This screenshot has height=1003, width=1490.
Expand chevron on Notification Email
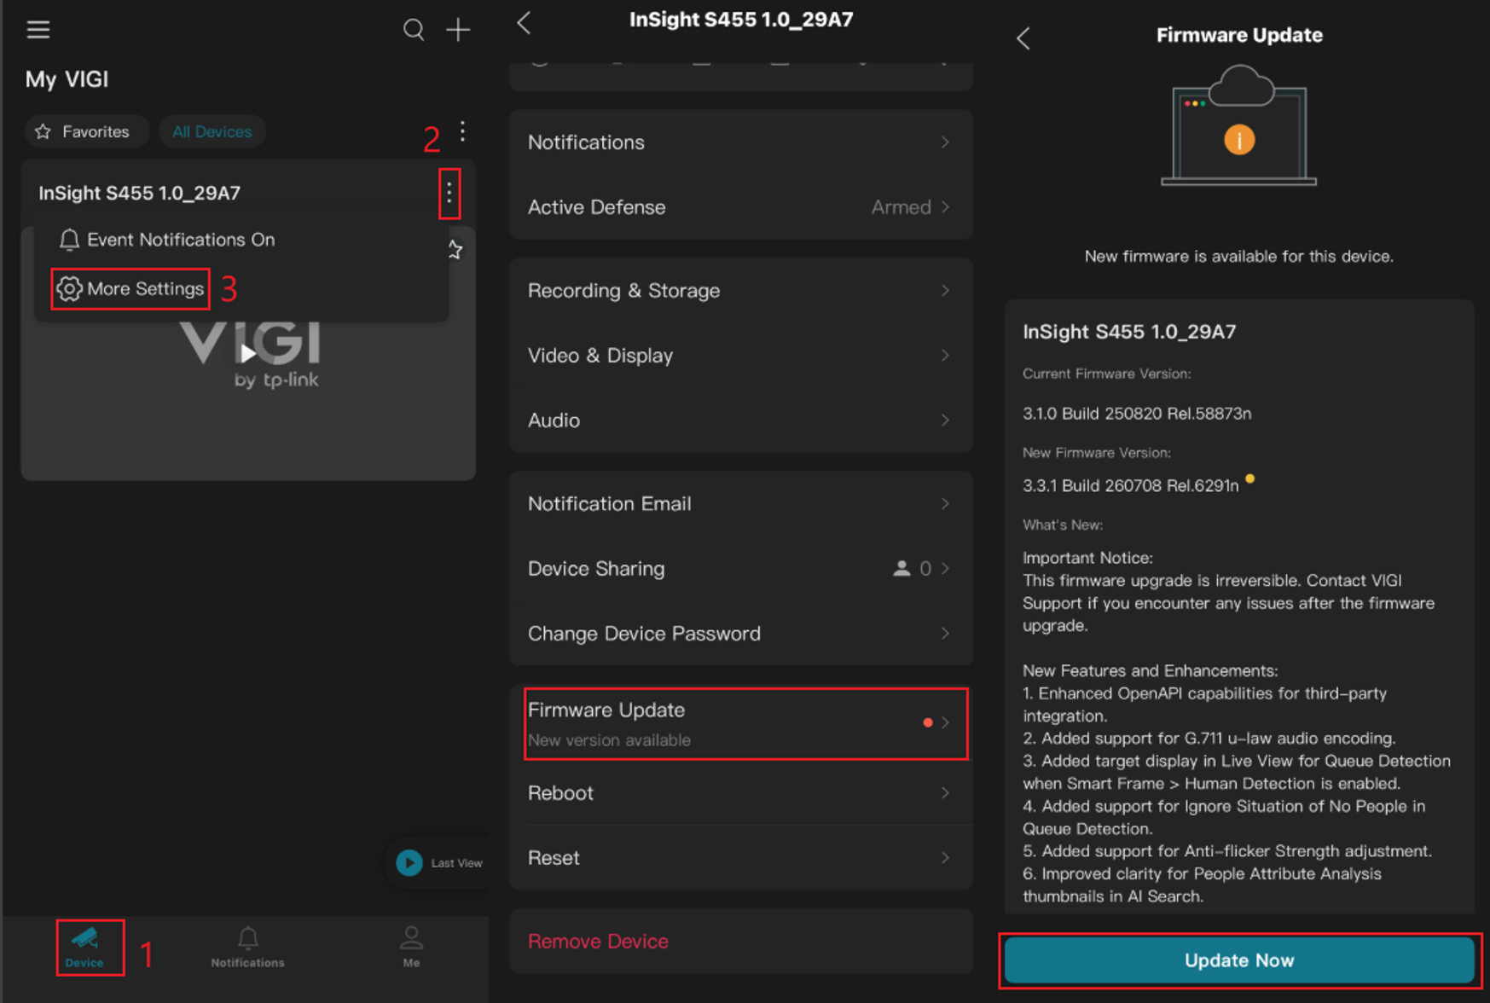point(945,504)
